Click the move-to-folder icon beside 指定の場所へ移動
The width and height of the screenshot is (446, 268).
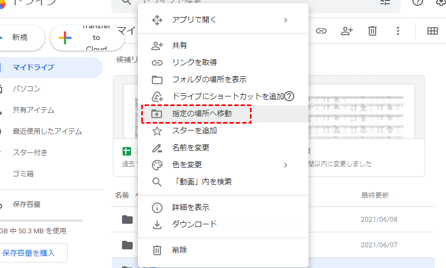click(x=157, y=114)
